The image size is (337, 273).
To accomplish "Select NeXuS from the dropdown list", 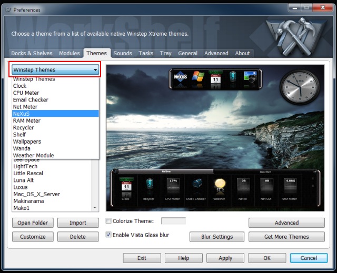I will [x=55, y=114].
